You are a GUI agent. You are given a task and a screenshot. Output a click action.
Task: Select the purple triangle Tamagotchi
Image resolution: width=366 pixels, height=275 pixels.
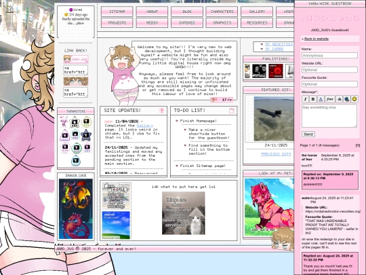64,135
